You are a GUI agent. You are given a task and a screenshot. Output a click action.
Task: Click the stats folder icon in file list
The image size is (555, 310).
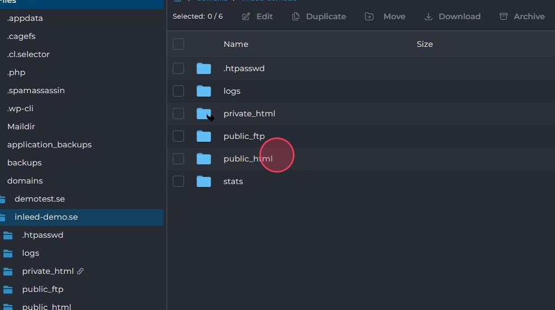pos(203,181)
